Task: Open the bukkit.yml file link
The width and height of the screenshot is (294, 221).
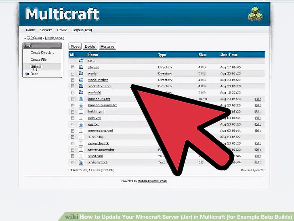Action: [96, 112]
